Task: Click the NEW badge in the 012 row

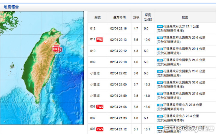Action: [160, 26]
